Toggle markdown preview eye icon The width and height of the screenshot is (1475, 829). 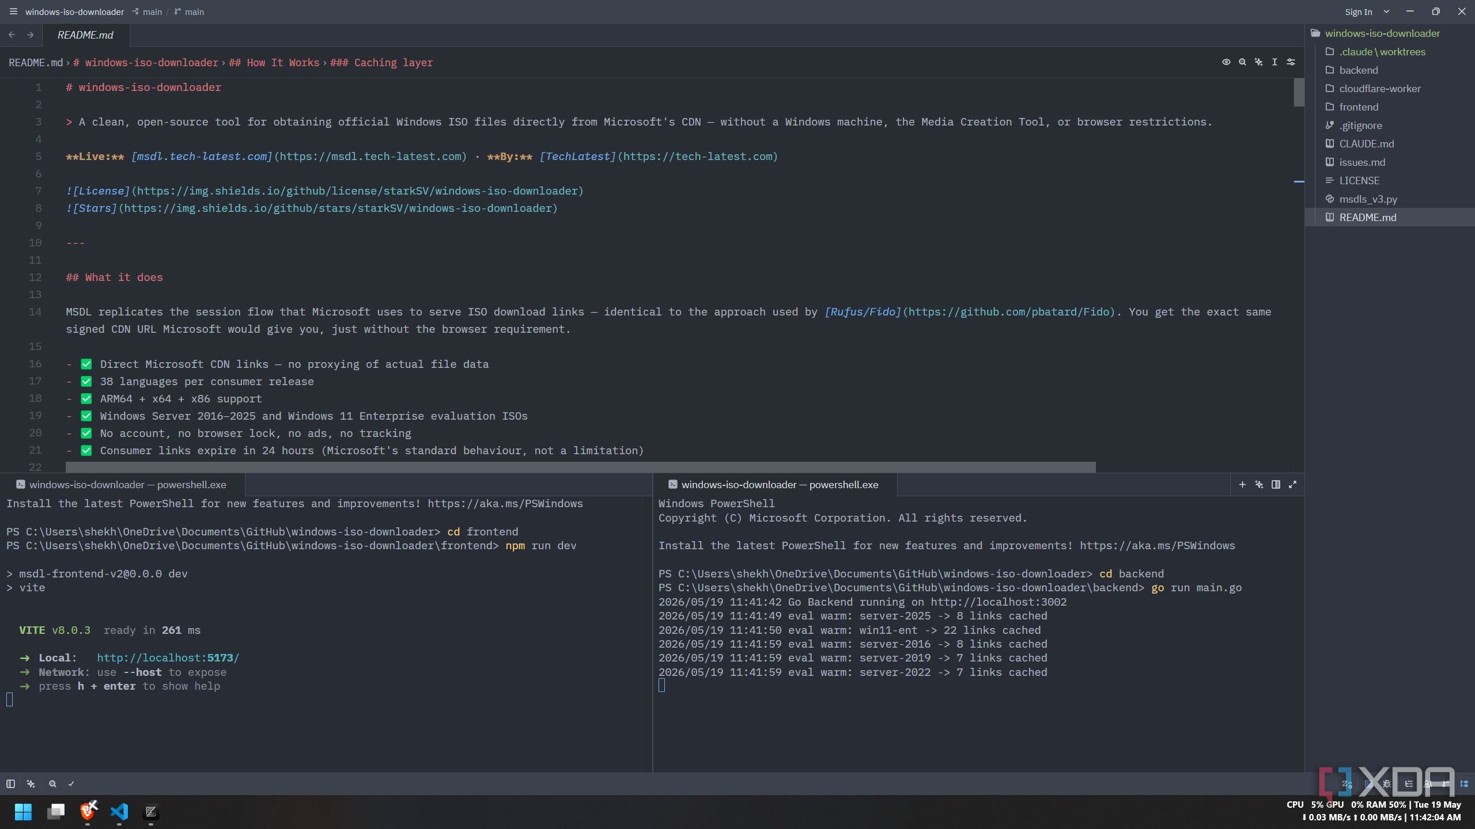[1226, 62]
